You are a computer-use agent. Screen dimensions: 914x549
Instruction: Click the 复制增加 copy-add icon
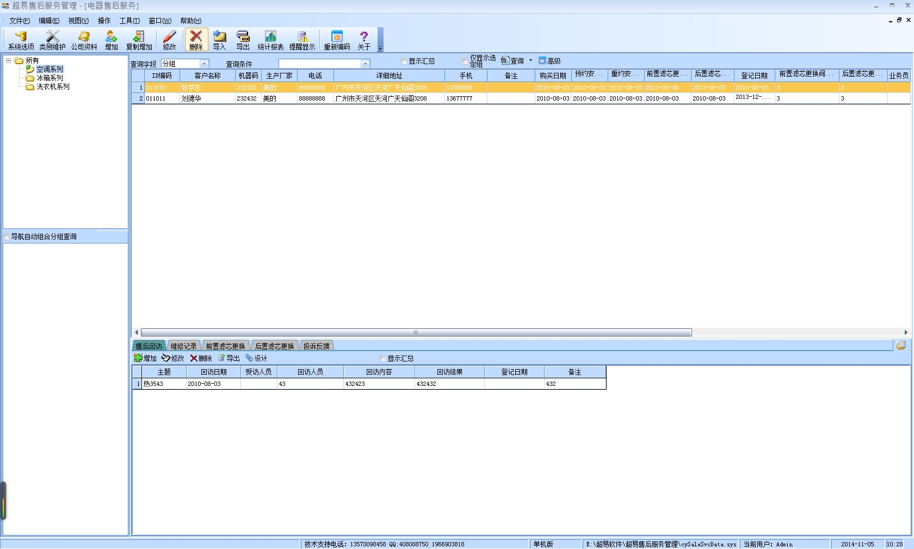pyautogui.click(x=139, y=40)
